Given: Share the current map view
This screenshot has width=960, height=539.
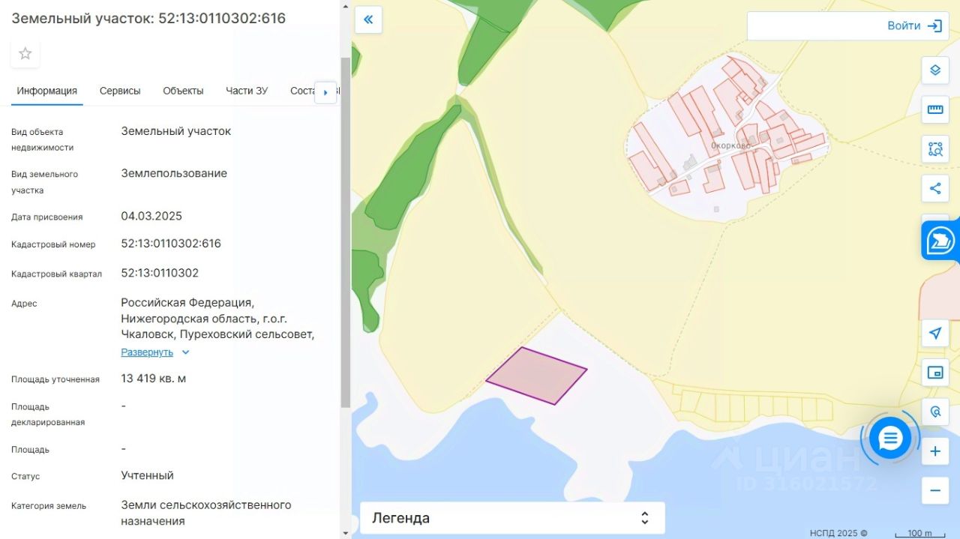Looking at the screenshot, I should click(935, 188).
